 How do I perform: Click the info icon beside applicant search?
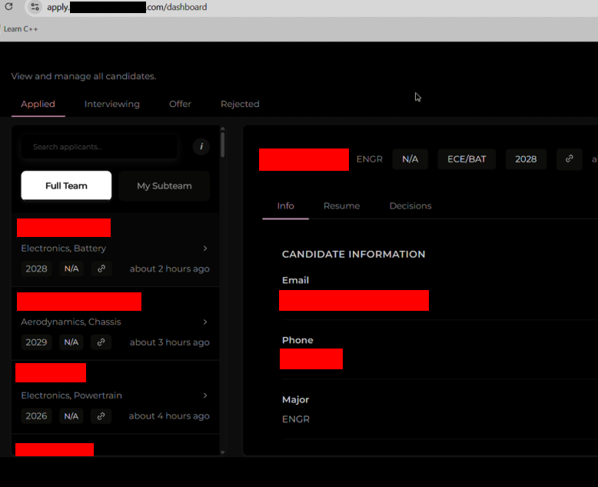[x=201, y=146]
